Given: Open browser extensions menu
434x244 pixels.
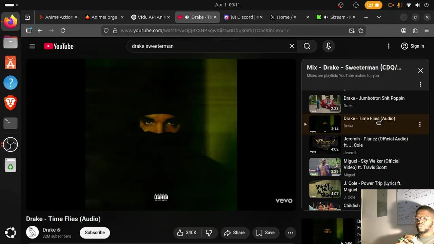Looking at the screenshot, I should click(415, 30).
